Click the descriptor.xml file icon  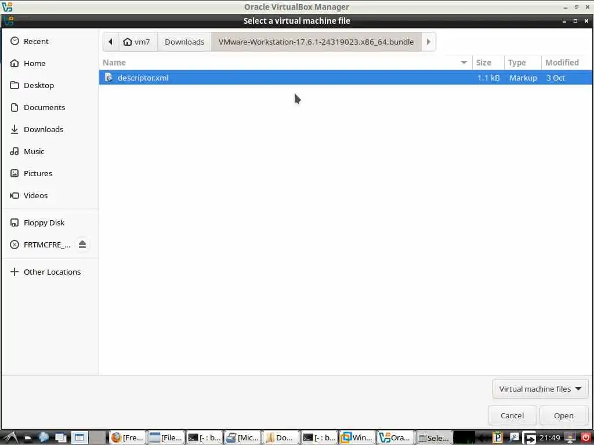click(x=108, y=77)
